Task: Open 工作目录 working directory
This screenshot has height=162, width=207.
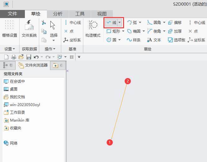Action: [14, 113]
